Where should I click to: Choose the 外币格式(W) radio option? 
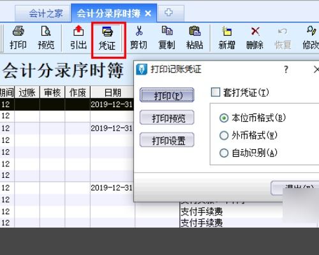point(224,136)
